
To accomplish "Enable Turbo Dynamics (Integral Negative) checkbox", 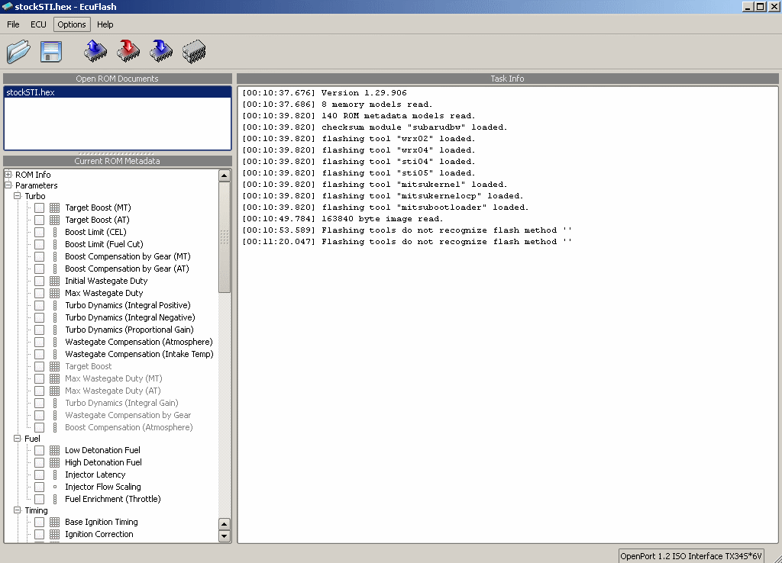I will pos(40,317).
